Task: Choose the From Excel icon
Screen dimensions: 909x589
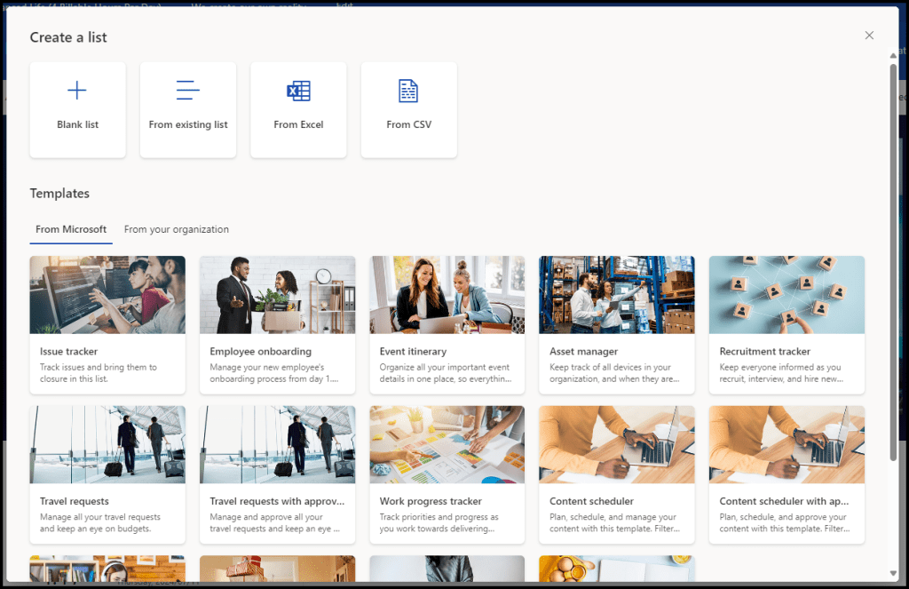Action: 298,91
